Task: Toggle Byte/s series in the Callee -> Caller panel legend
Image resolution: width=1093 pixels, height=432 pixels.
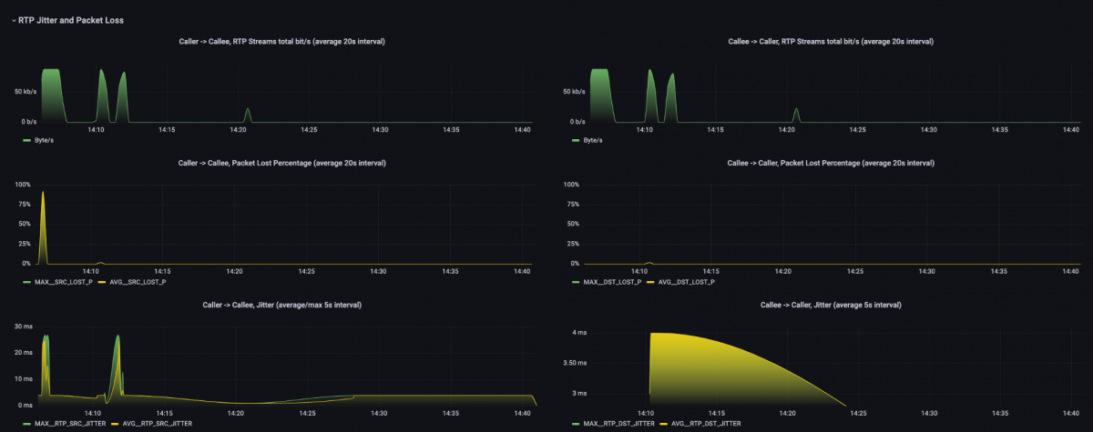Action: [x=594, y=141]
